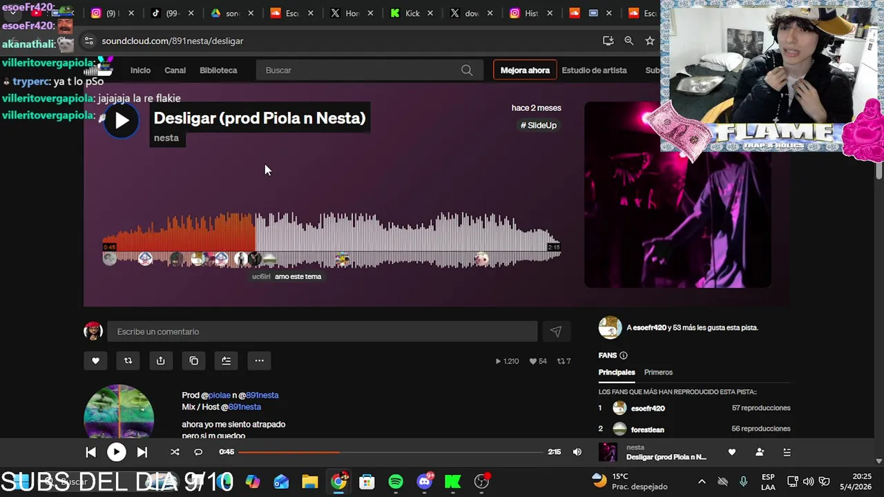Follow nesta via the bottom player person icon
This screenshot has width=884, height=497.
click(760, 452)
